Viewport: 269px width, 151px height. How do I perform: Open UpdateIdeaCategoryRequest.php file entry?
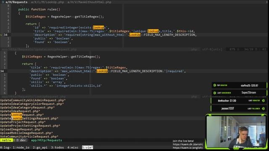coord(27,107)
